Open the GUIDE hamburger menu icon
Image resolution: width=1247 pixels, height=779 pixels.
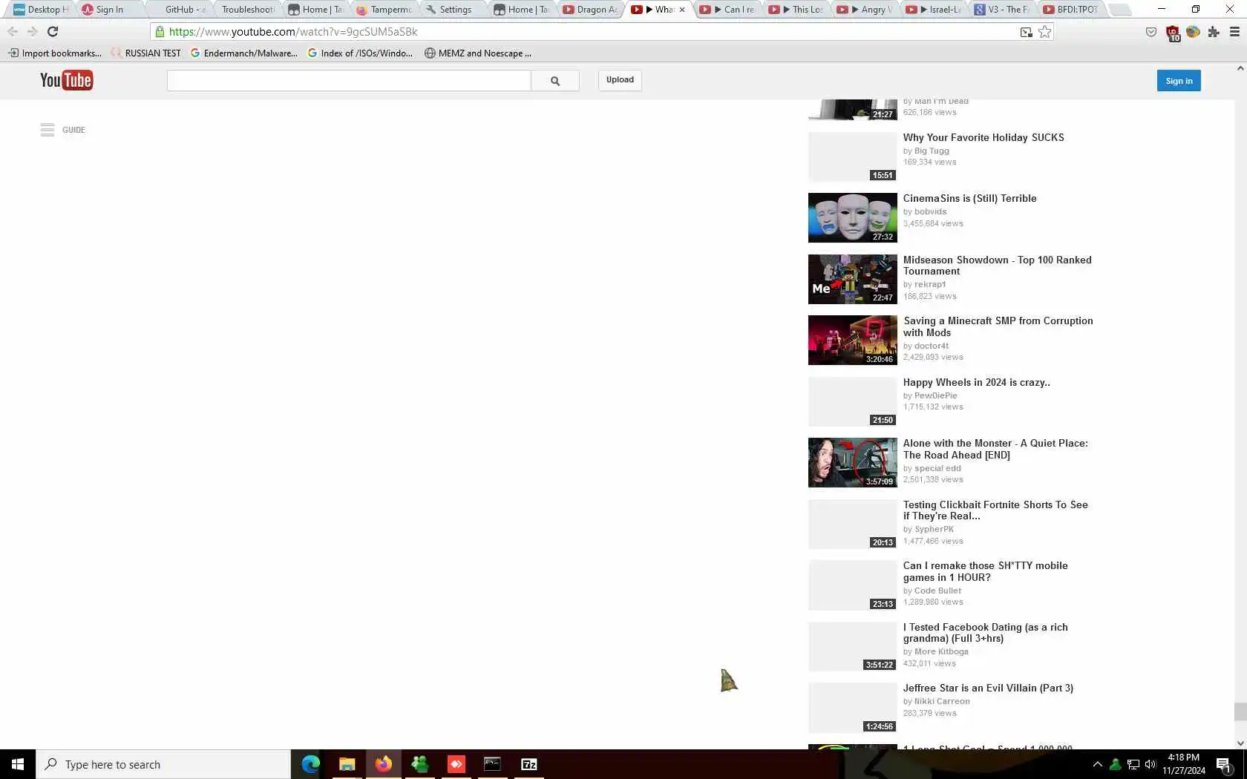coord(48,130)
